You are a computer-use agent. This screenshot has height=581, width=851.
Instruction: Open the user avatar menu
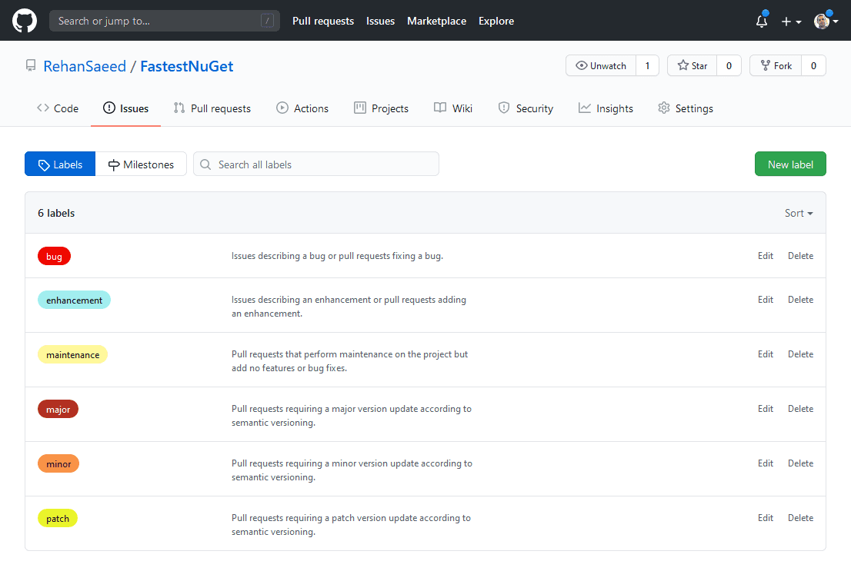pyautogui.click(x=826, y=22)
